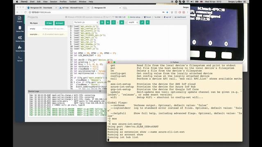Screen dimensions: 262x147
Task: Open the Terminal sidebar icon
Action: coord(20,58)
